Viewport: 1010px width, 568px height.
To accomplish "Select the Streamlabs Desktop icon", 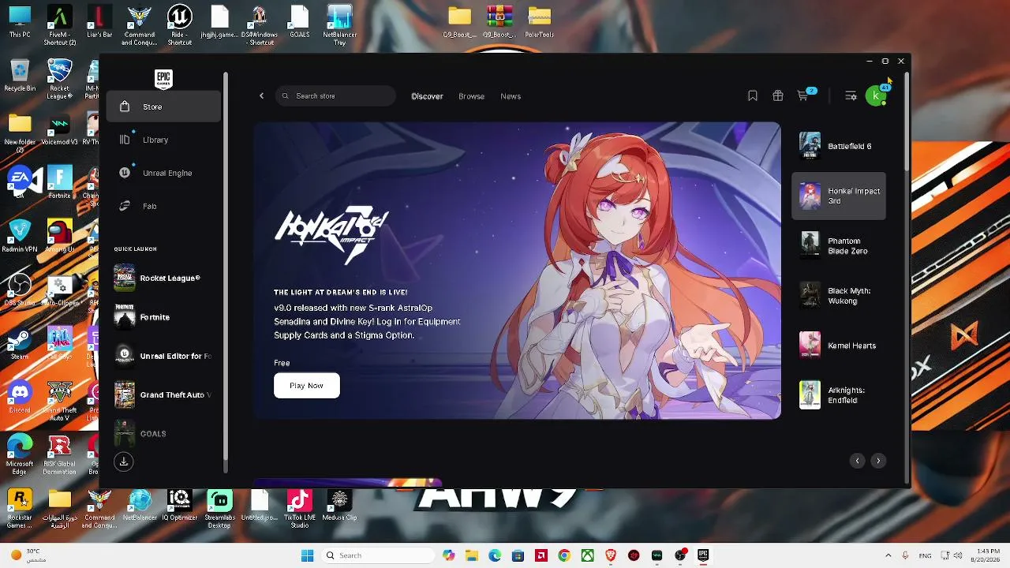I will point(219,509).
